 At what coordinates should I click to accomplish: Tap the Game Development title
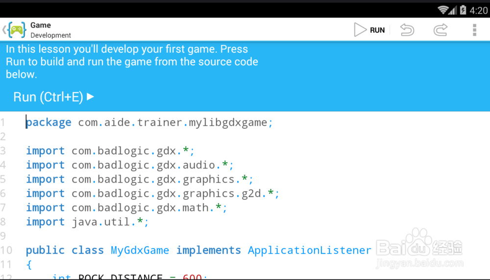[x=50, y=30]
